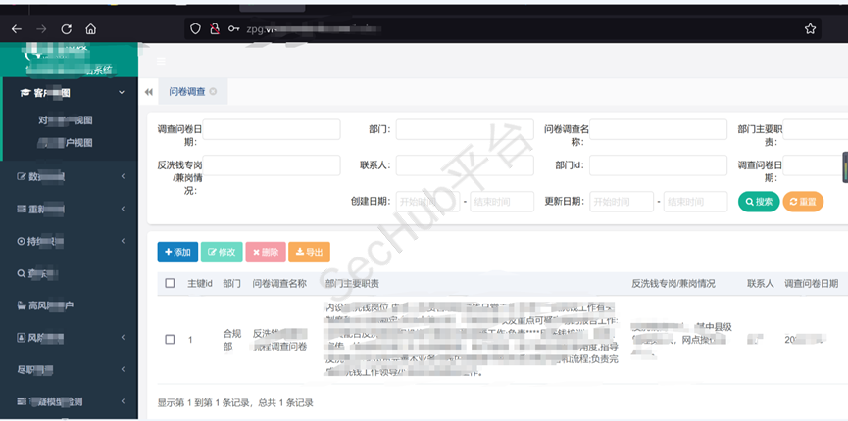Switch to the 问卷调查 tab
Screen dimensions: 848x421
[x=186, y=92]
